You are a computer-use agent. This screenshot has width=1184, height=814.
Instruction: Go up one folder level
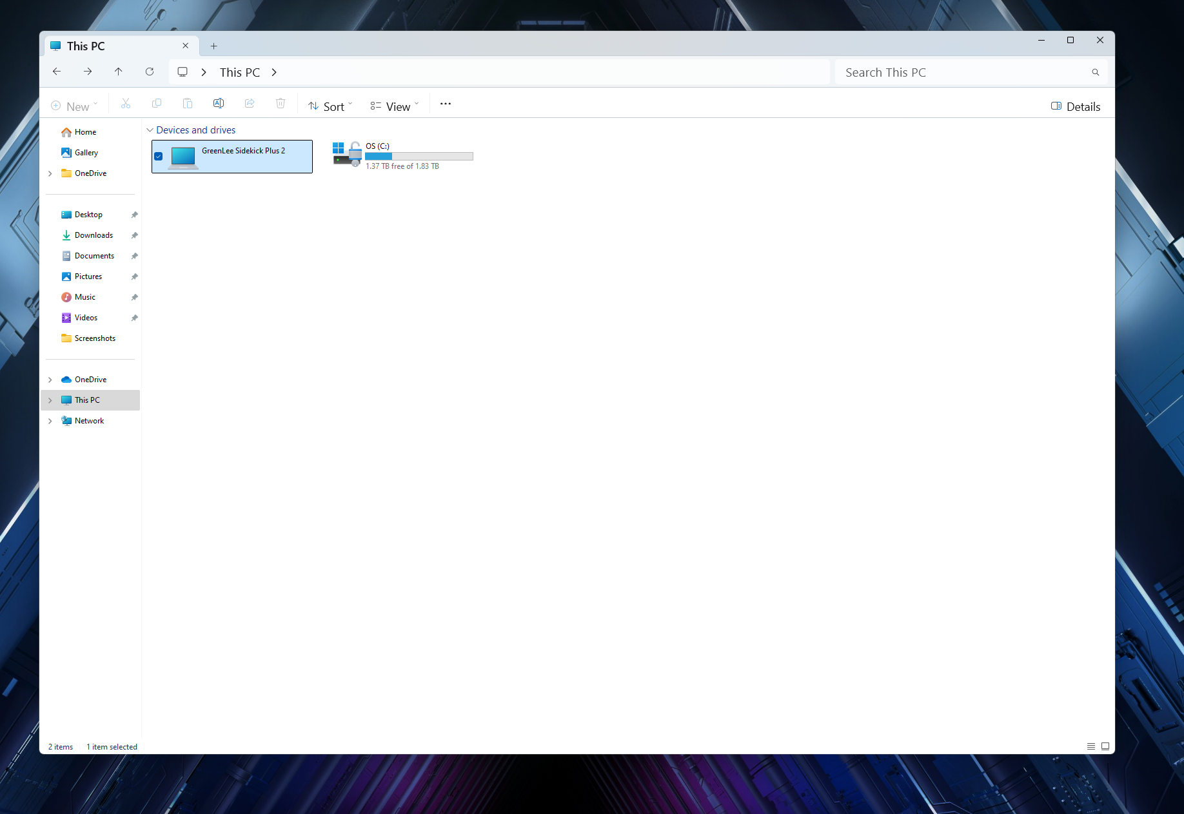pos(119,72)
